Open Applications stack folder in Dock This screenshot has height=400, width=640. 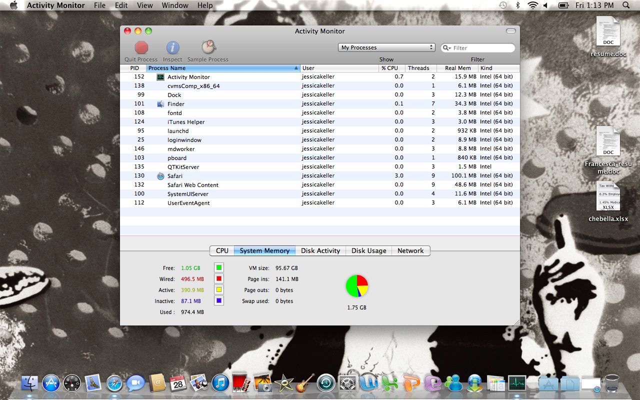pos(548,383)
